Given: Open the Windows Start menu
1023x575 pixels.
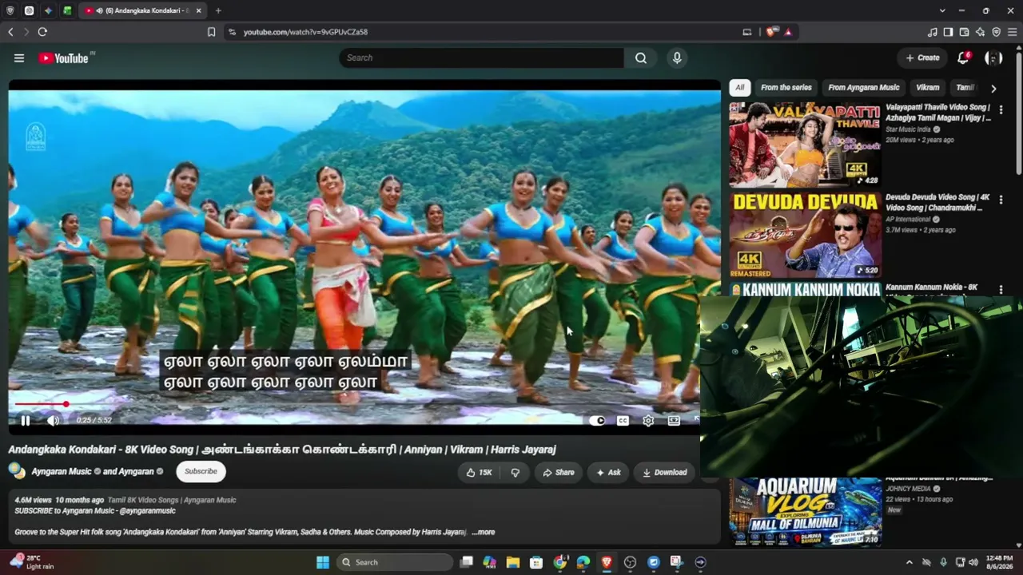Looking at the screenshot, I should click(x=323, y=562).
